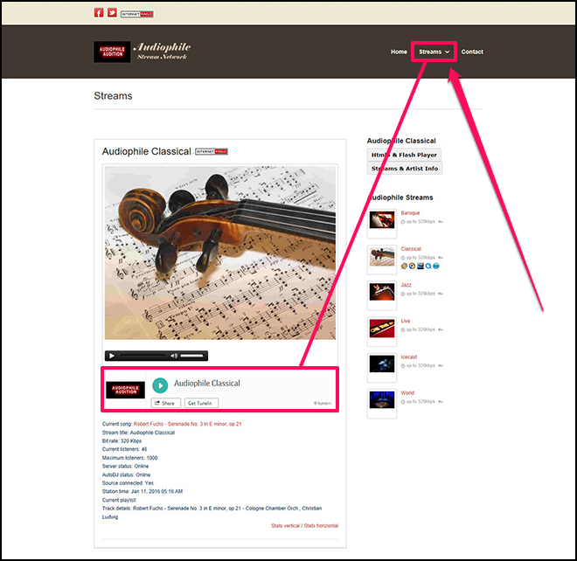Click the Internet Radio badge beside Audiophile Classical heading
Viewport: 577px width, 561px height.
(x=212, y=151)
